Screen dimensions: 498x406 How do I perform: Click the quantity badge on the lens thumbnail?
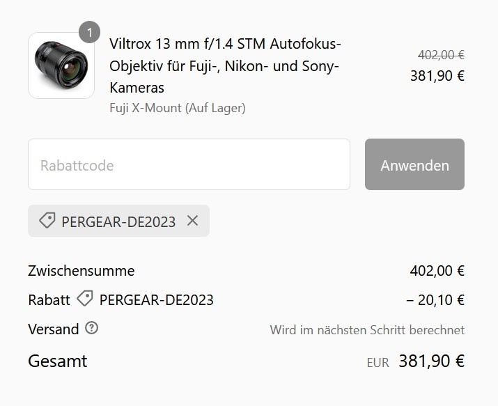pyautogui.click(x=89, y=32)
